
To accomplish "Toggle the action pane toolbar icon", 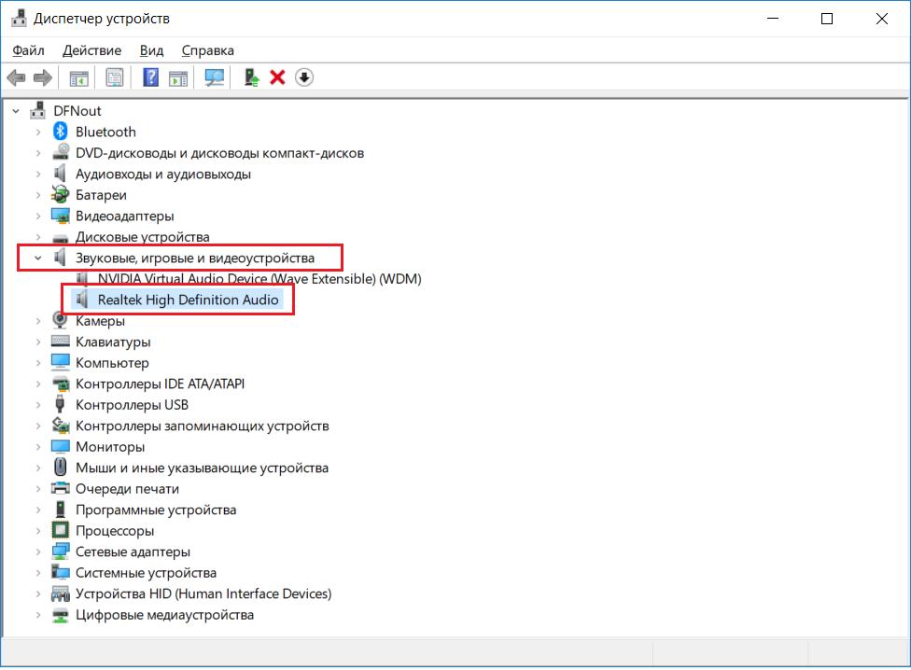I will 178,77.
